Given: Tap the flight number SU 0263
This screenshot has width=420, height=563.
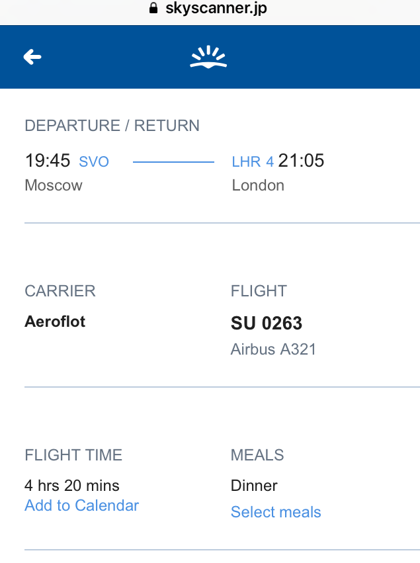Looking at the screenshot, I should 267,323.
